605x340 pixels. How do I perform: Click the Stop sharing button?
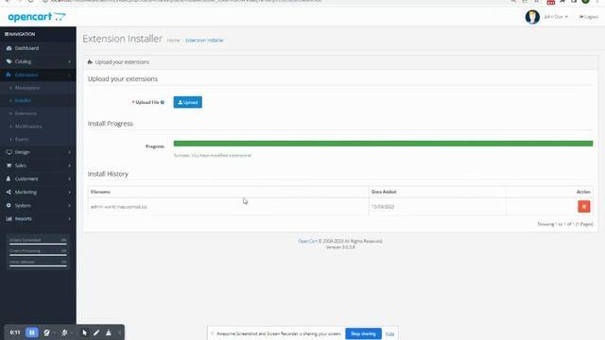pos(363,333)
